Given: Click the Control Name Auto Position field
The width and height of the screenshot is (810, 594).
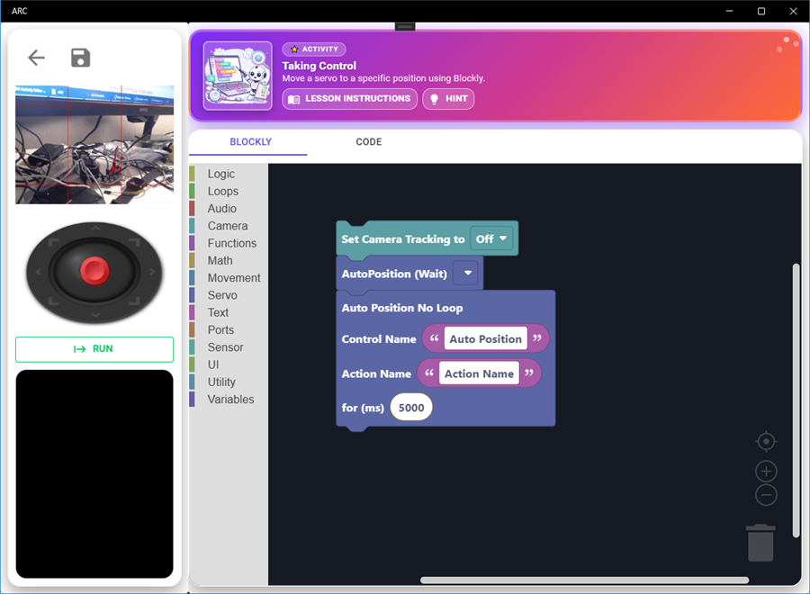Looking at the screenshot, I should click(x=486, y=339).
